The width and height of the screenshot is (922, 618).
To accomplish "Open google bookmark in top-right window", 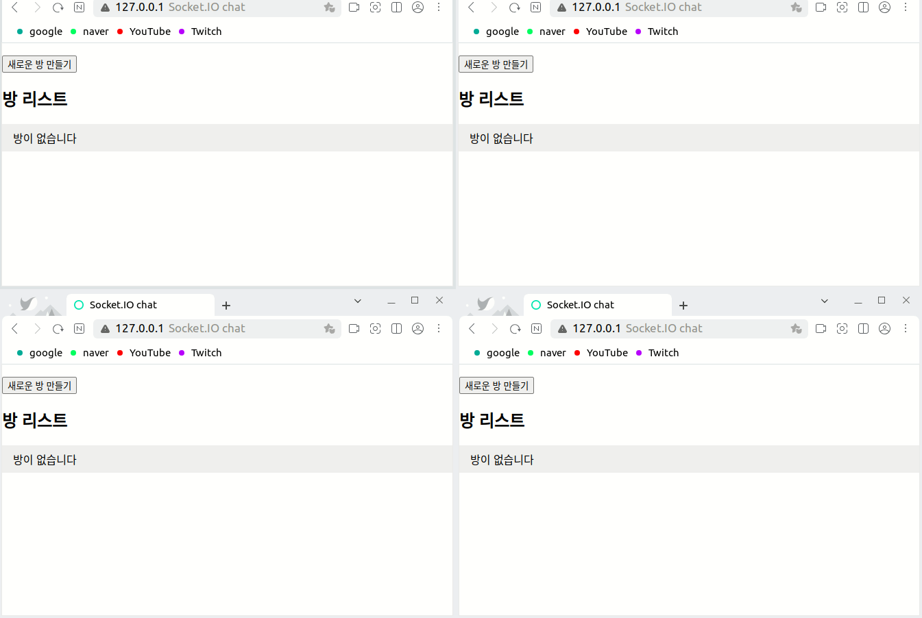I will [x=496, y=32].
